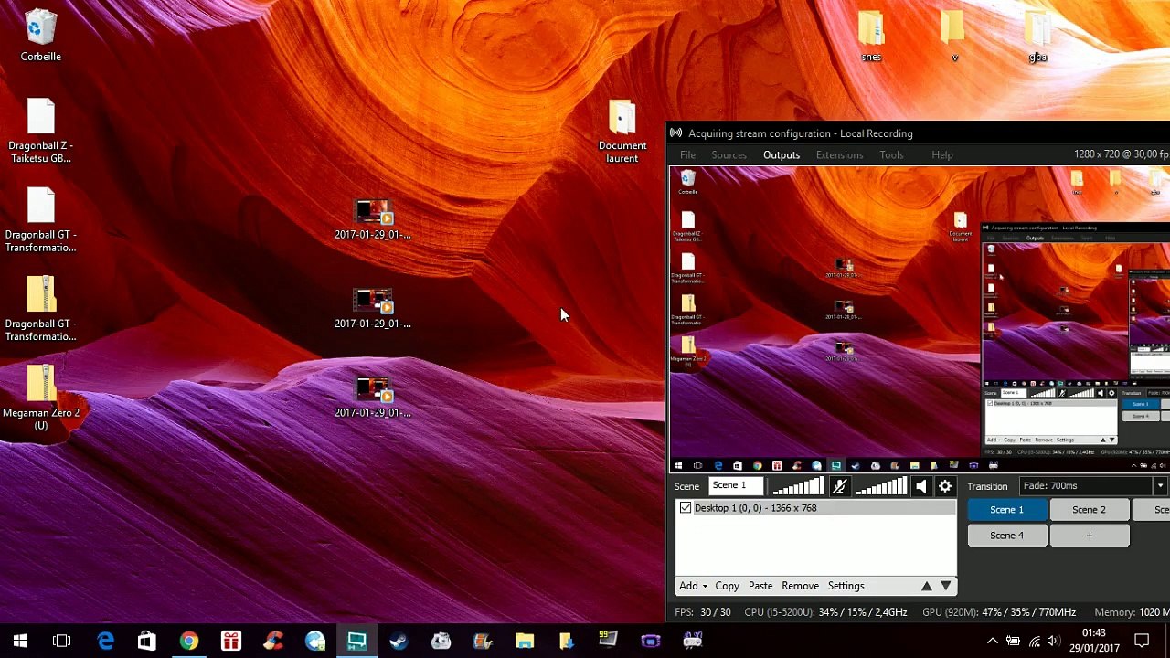Open CCleaner from the taskbar
This screenshot has height=658, width=1170.
click(x=272, y=641)
